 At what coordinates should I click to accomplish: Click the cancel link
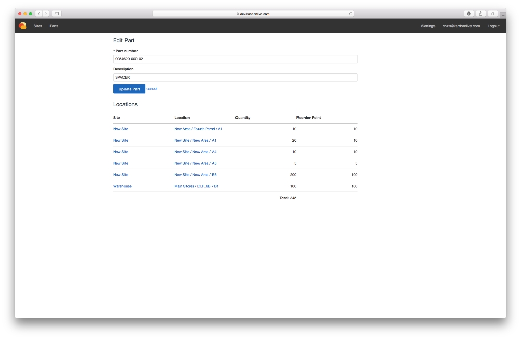152,89
